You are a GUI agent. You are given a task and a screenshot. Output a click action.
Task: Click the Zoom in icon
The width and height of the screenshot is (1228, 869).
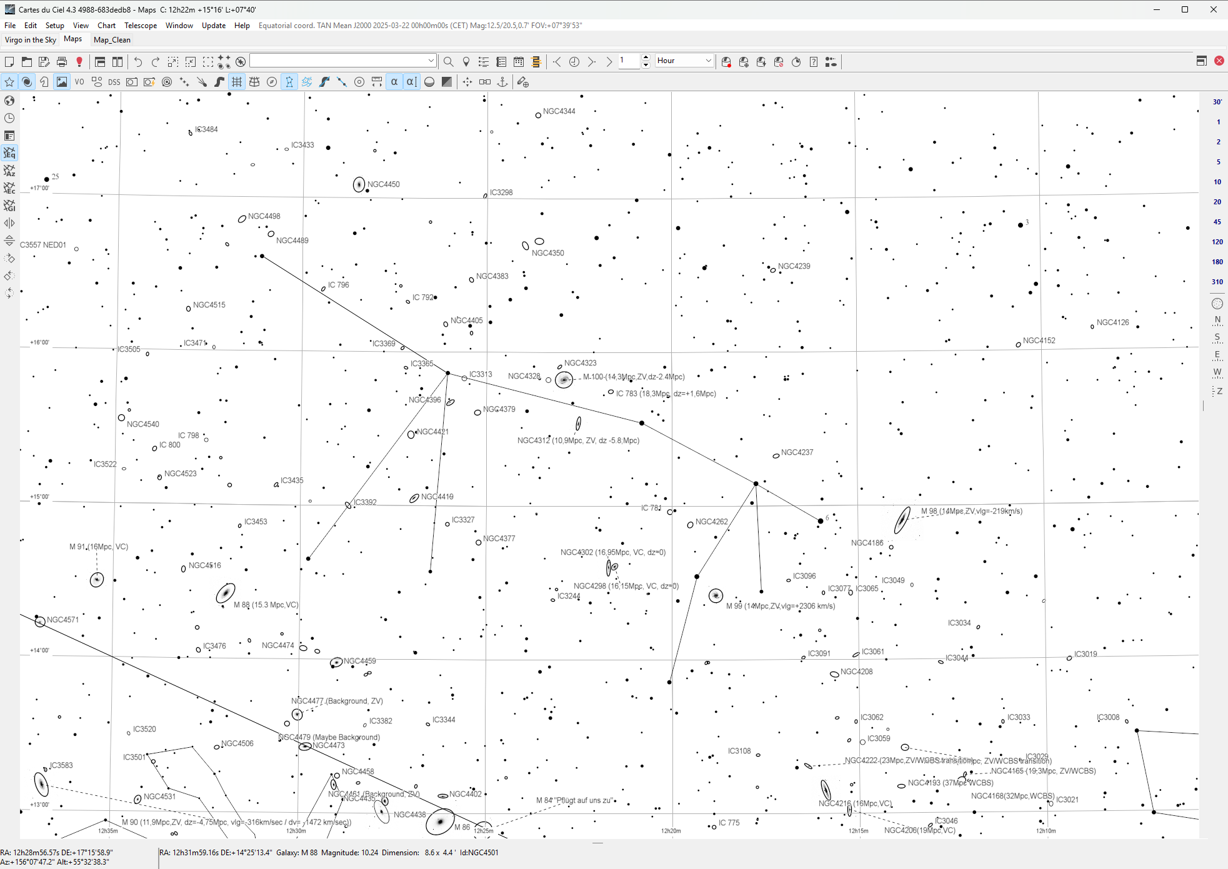(173, 62)
